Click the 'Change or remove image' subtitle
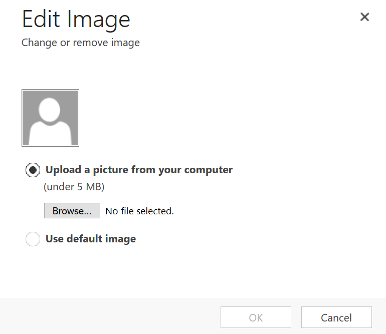 [x=80, y=43]
